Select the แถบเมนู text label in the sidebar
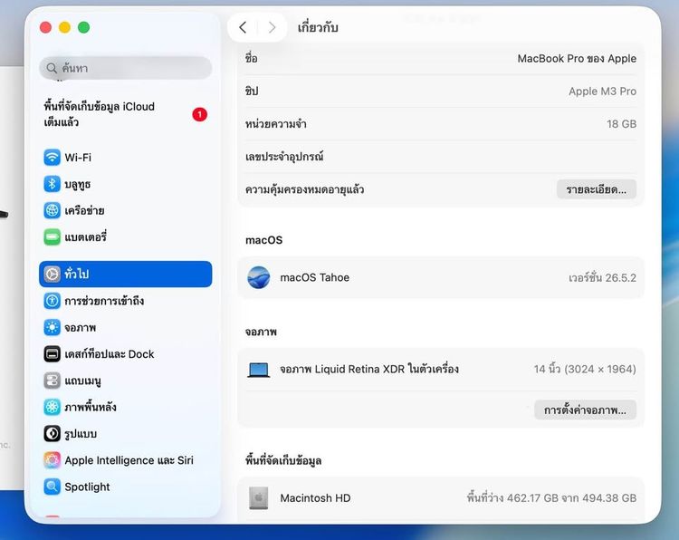 82,381
